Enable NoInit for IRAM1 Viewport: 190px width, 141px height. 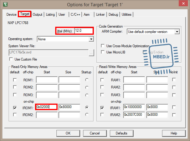174,107
